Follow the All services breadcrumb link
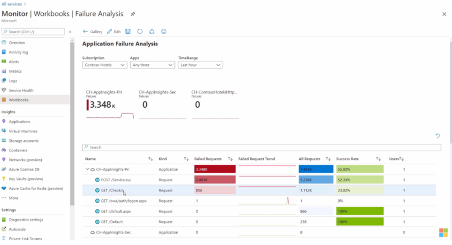The width and height of the screenshot is (452, 245). click(x=12, y=4)
